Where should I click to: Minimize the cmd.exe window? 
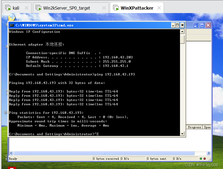(x=173, y=25)
